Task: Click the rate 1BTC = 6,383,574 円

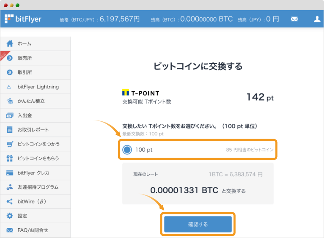Action: [x=235, y=175]
